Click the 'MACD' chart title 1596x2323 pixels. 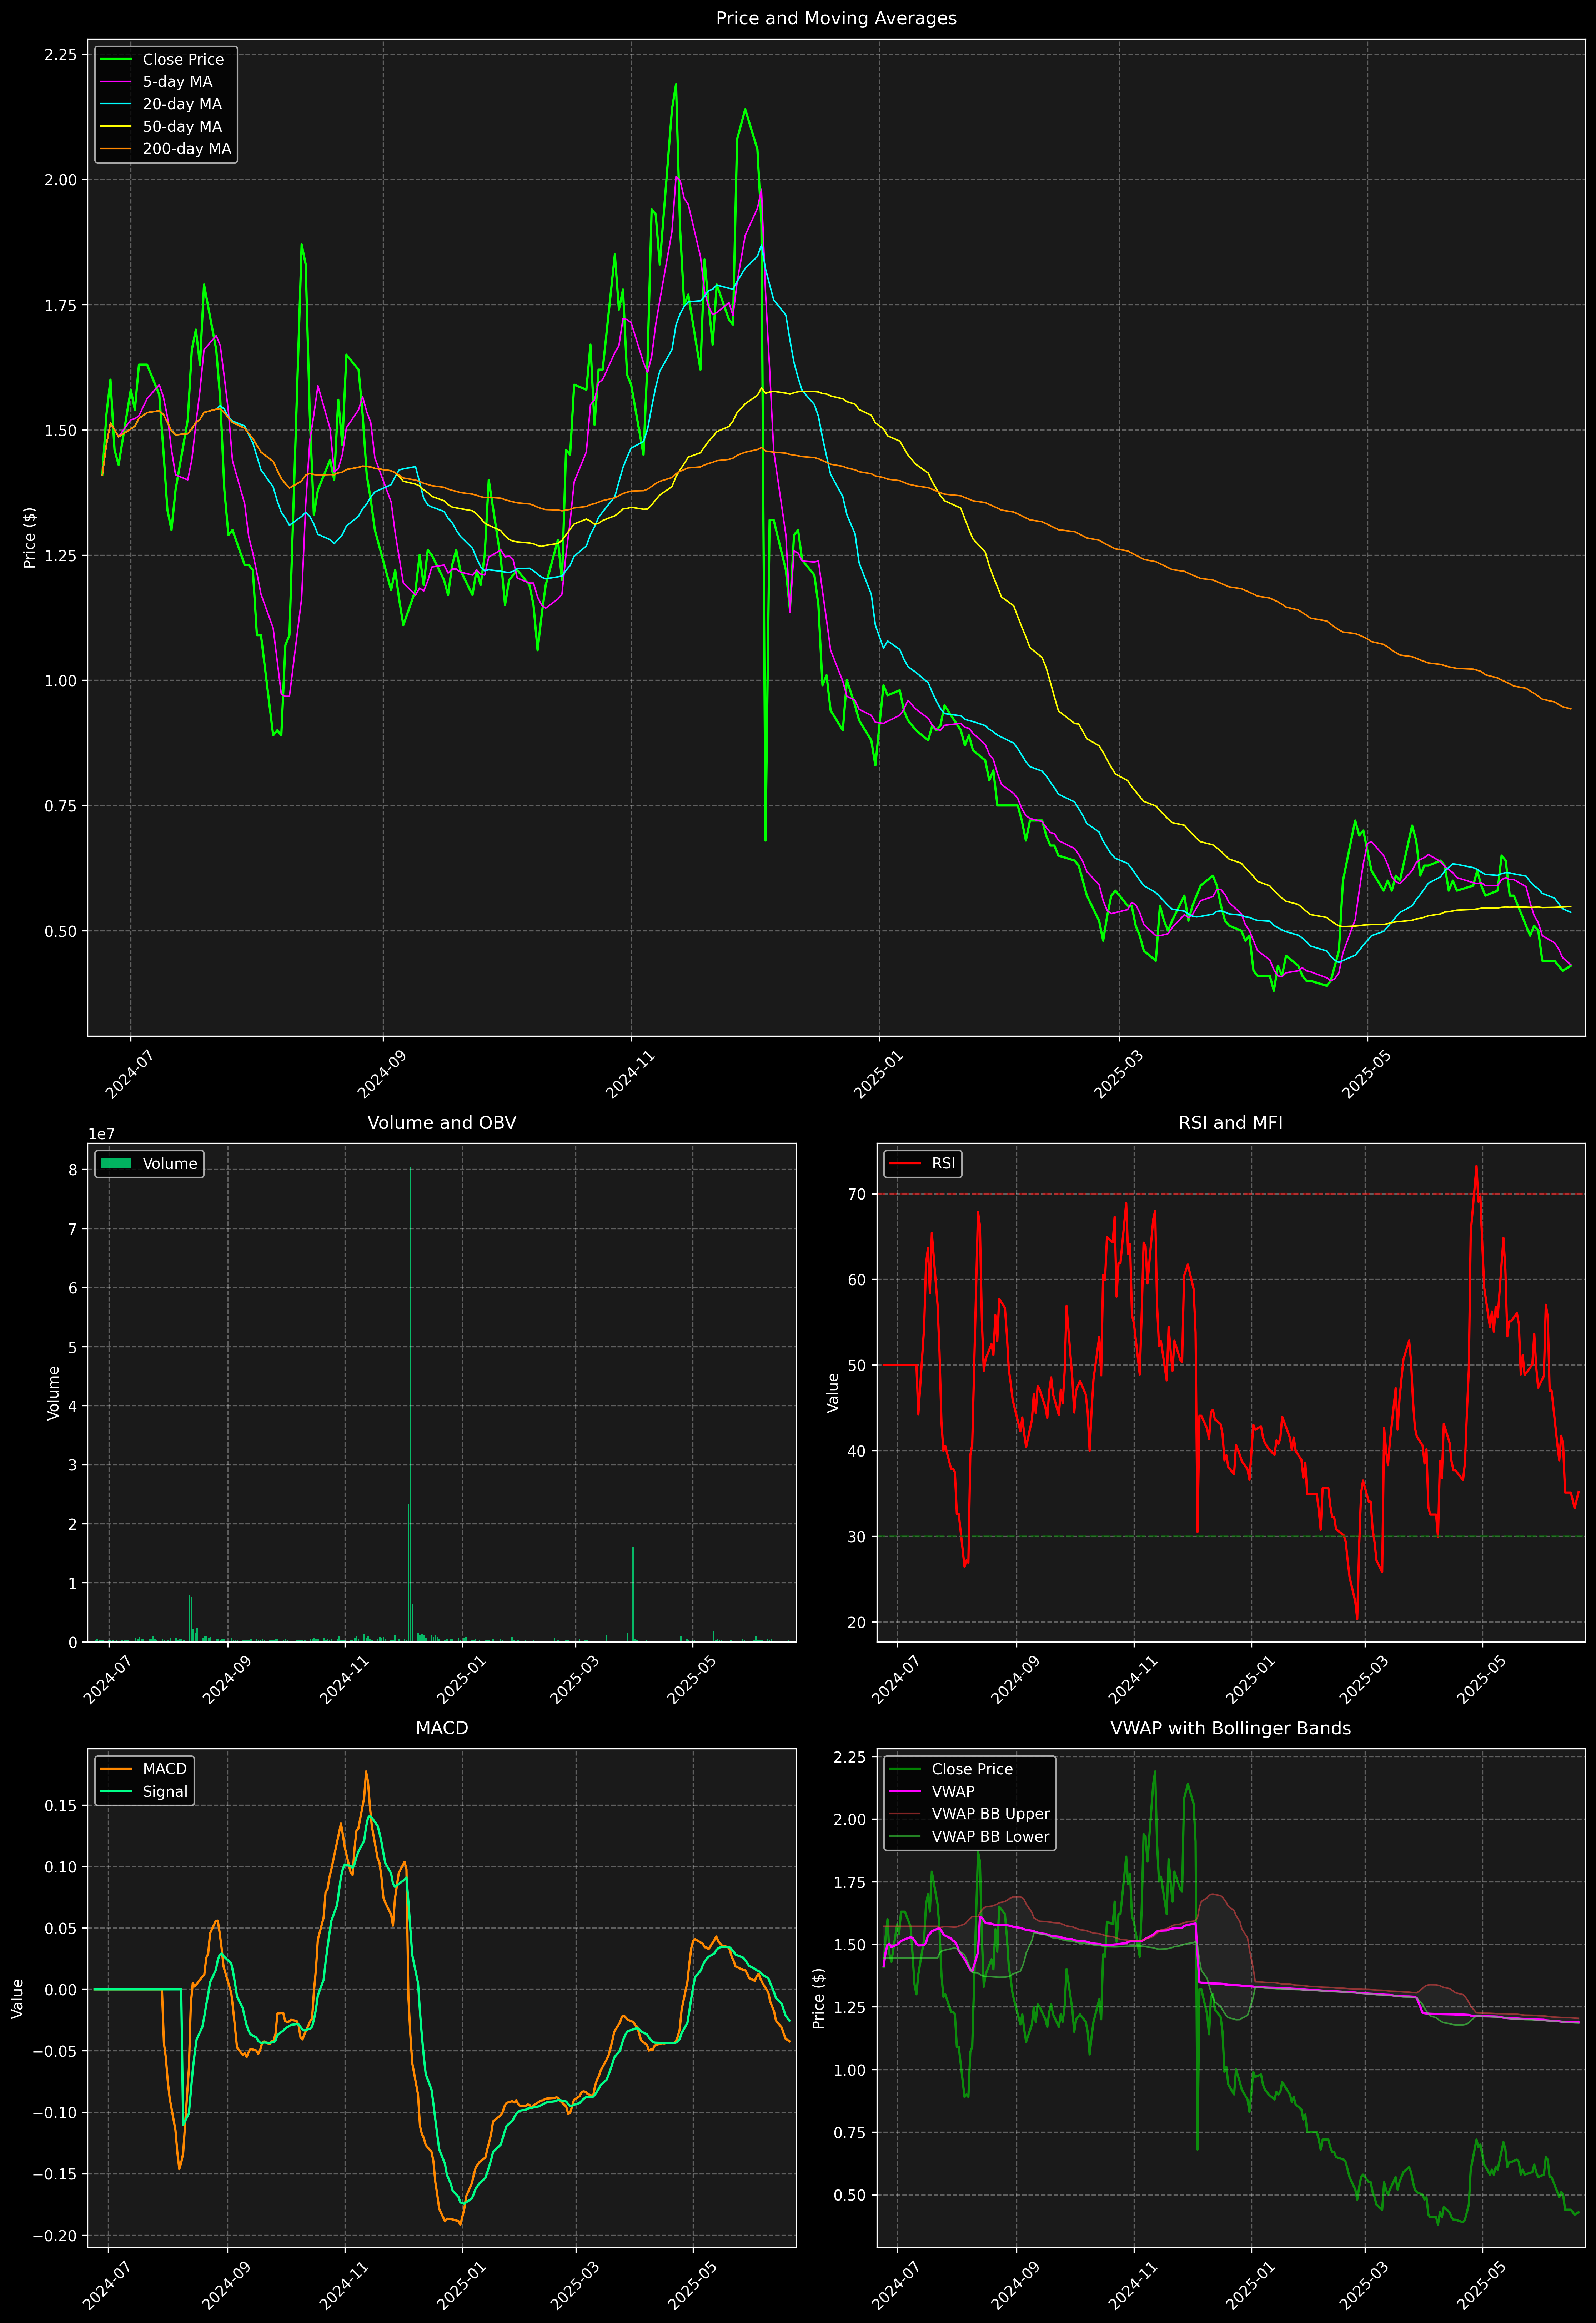click(442, 1728)
